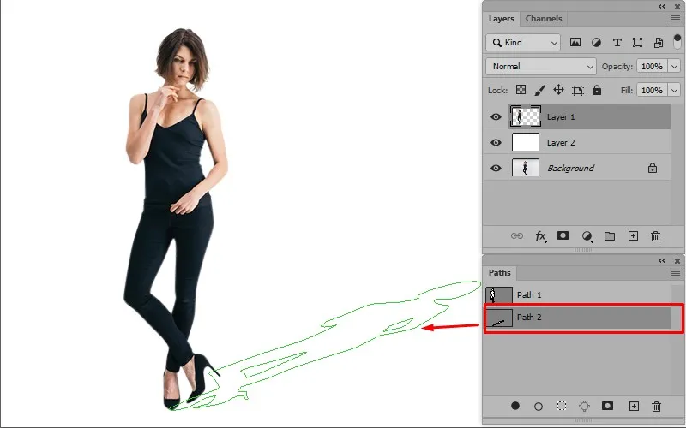Image resolution: width=686 pixels, height=428 pixels.
Task: Filter layers by smart object icon
Action: (x=658, y=42)
